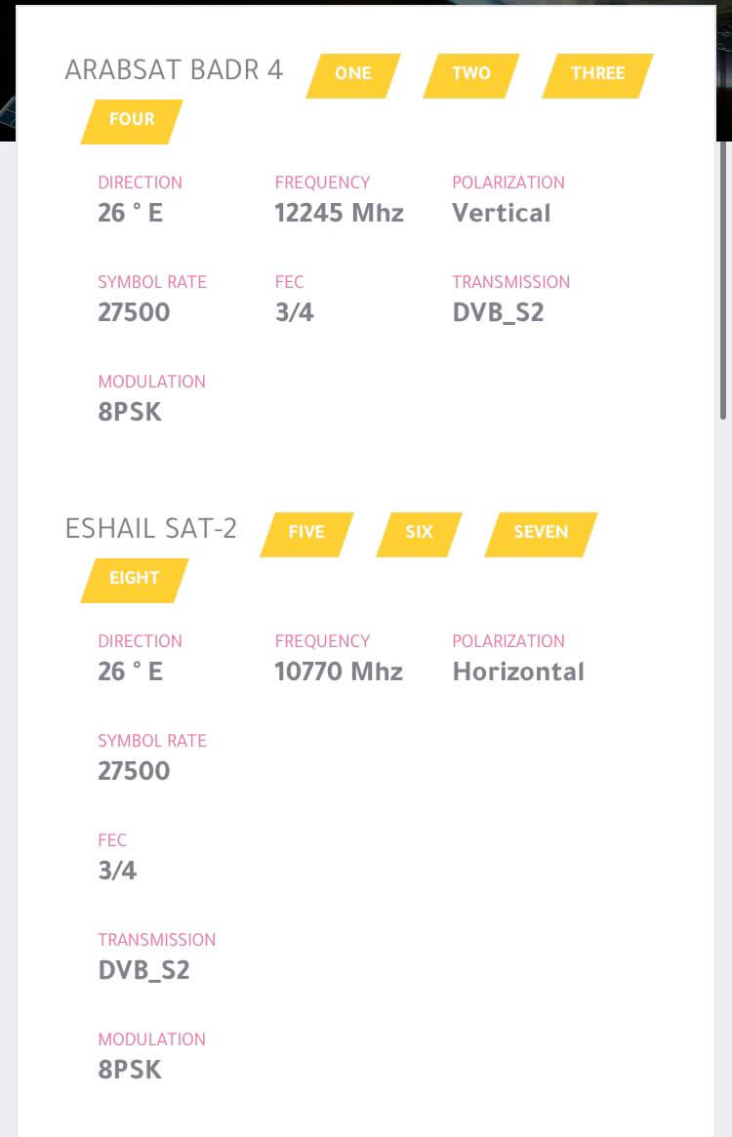This screenshot has width=732, height=1137.
Task: Click the Arabsat DVB_S2 transmission value
Action: (x=498, y=312)
